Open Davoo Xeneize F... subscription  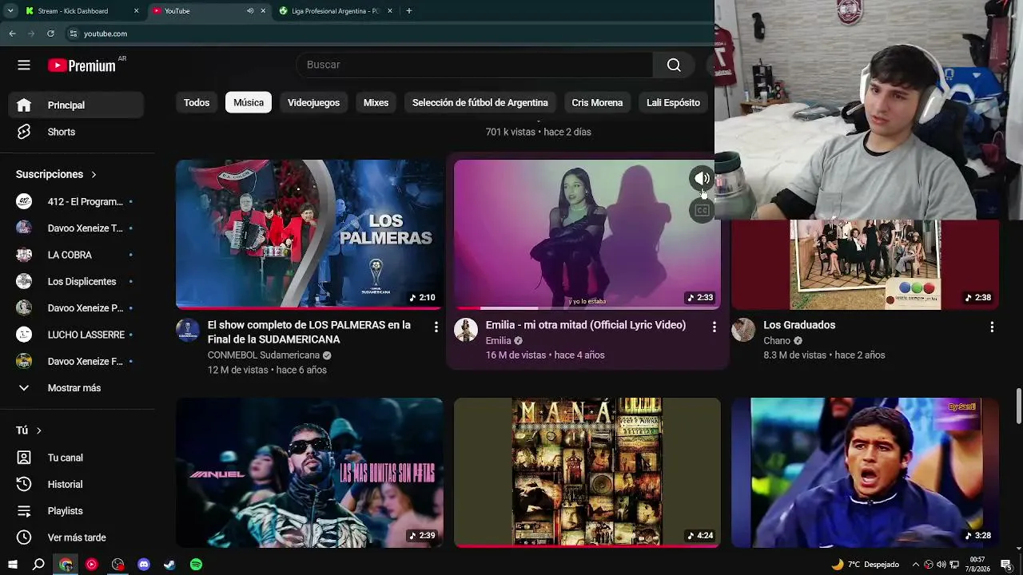[77, 362]
